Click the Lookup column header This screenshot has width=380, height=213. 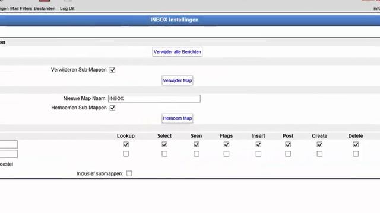pyautogui.click(x=126, y=136)
